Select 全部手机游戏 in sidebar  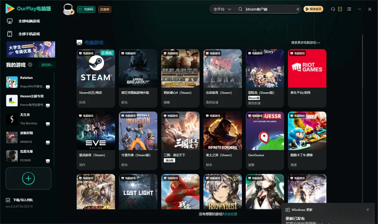tap(29, 34)
